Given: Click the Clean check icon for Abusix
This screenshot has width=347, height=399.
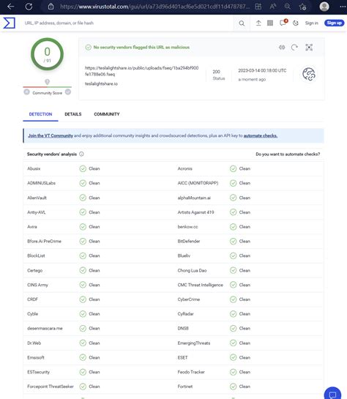Looking at the screenshot, I should point(83,168).
